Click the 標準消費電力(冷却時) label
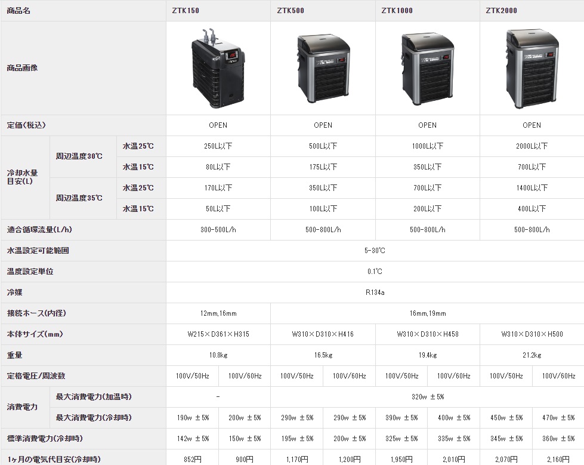 click(x=45, y=438)
